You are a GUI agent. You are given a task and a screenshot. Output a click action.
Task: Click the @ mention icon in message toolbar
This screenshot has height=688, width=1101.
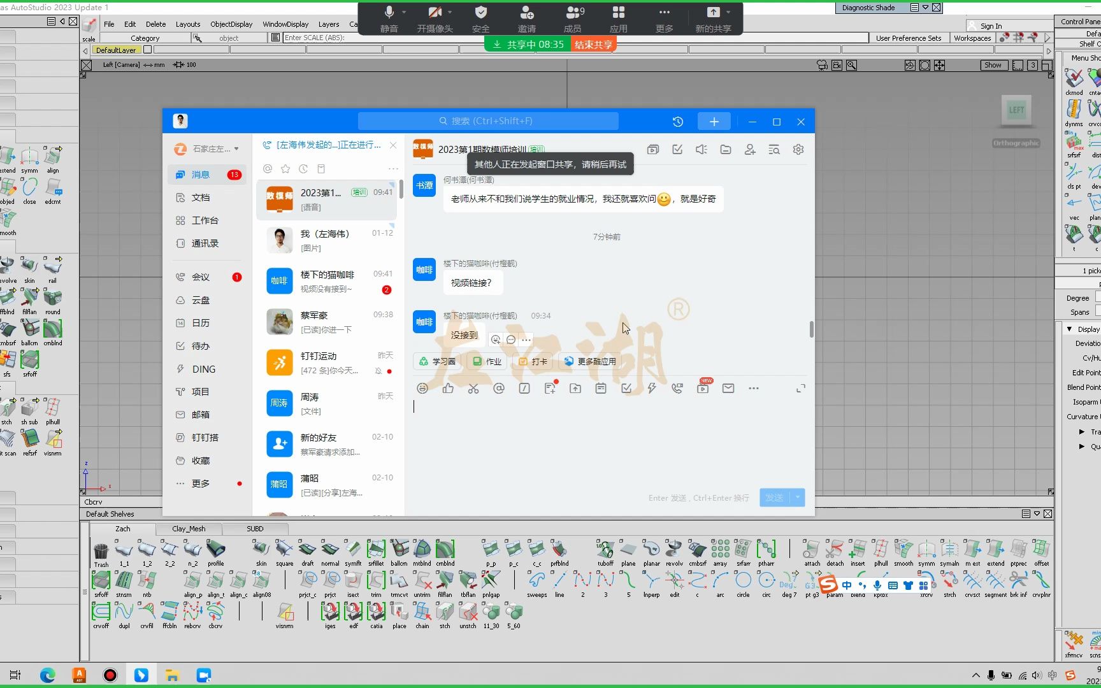pos(498,388)
